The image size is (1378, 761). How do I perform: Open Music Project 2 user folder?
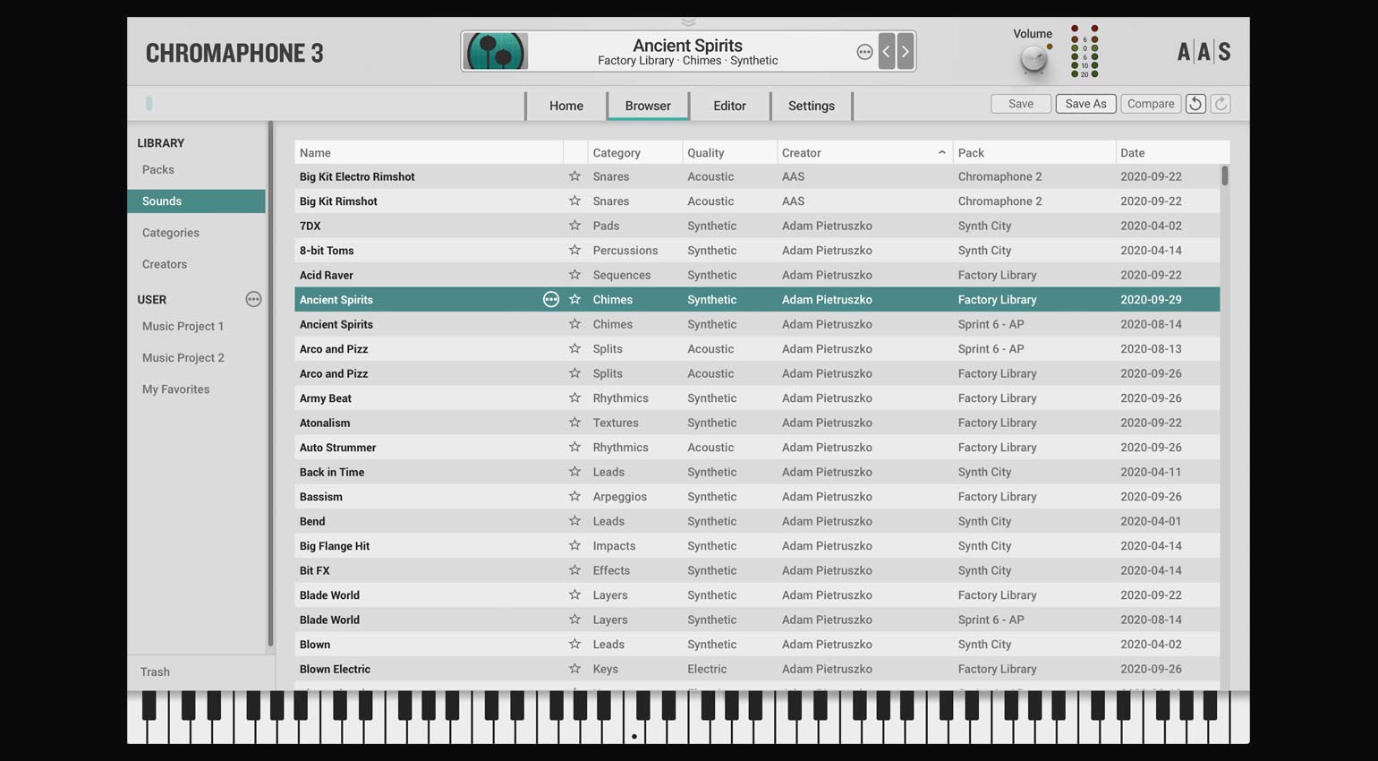pos(196,357)
